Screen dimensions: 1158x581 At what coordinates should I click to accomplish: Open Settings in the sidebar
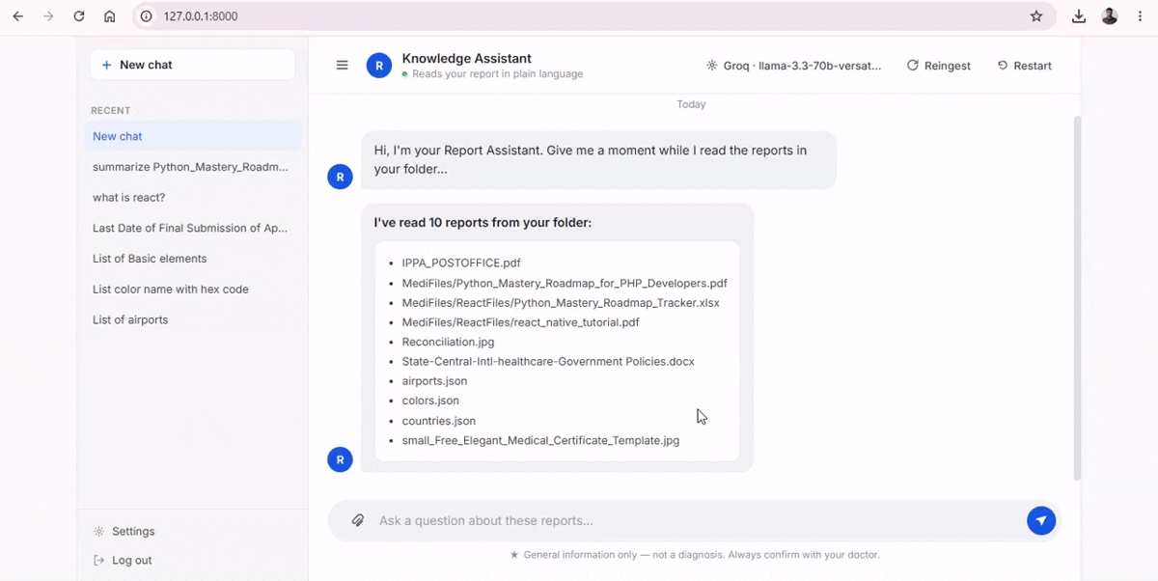(x=124, y=531)
